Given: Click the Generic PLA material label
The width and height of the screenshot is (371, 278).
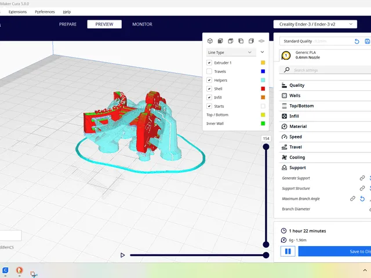Looking at the screenshot, I should click(305, 53).
